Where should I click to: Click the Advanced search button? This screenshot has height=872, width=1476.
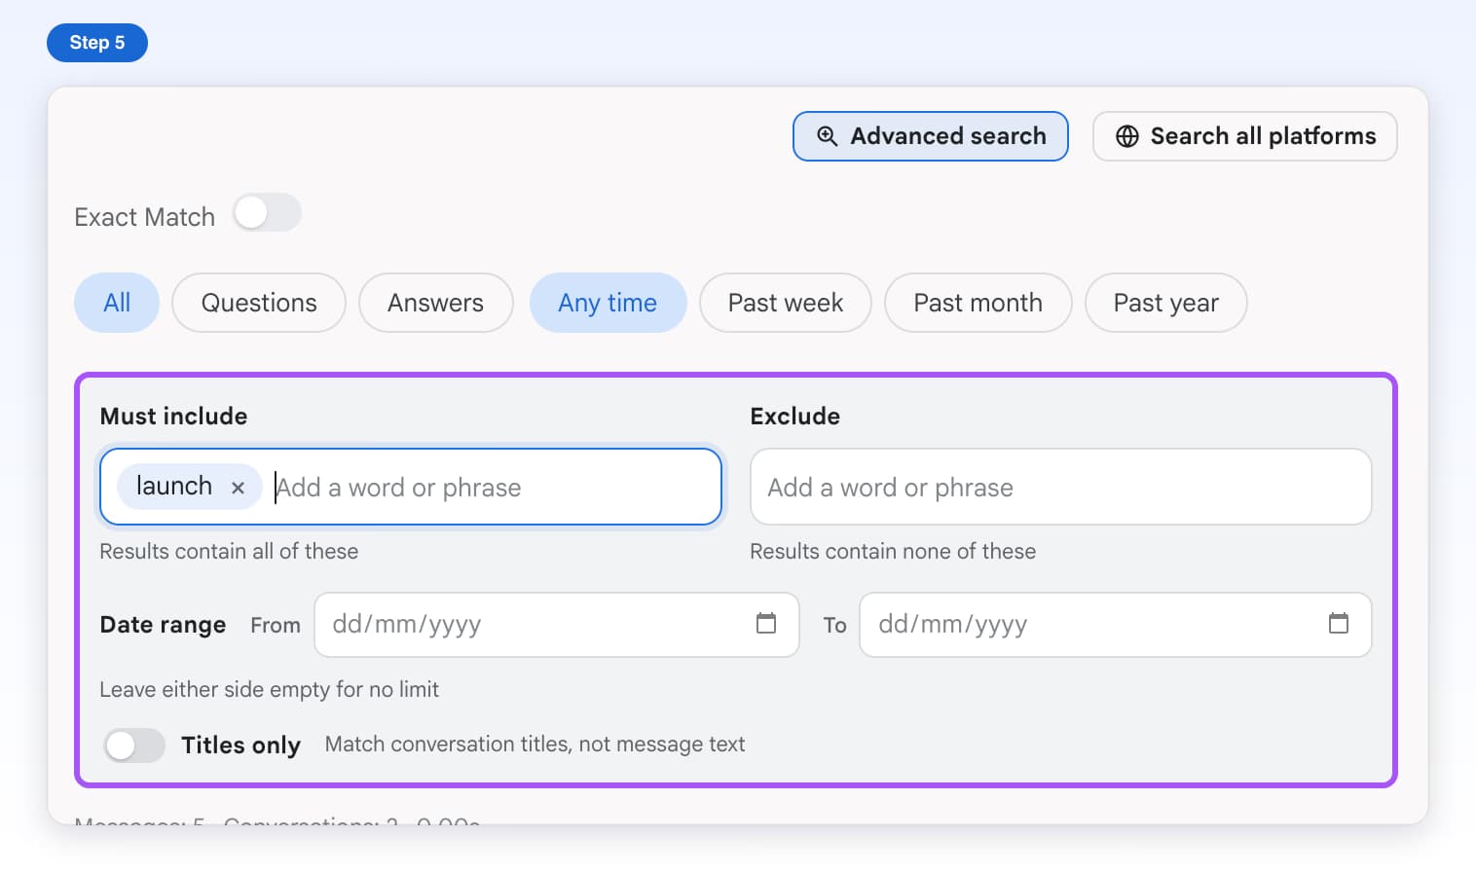[x=931, y=136]
